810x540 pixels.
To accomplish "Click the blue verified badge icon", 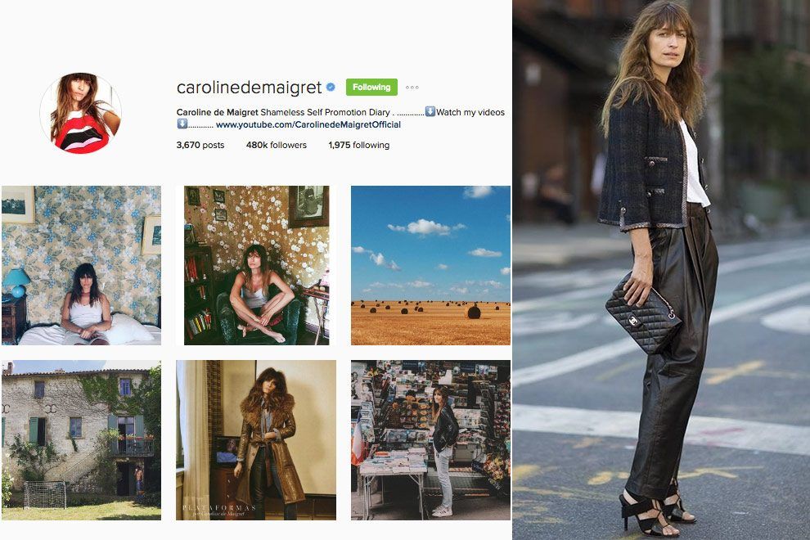I will tap(331, 88).
